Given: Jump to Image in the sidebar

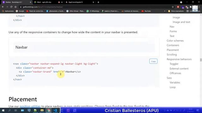Looking at the screenshot, I should click(x=176, y=18).
